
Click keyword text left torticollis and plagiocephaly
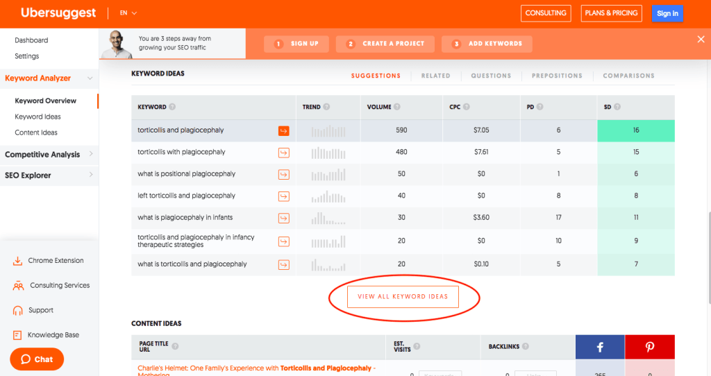tap(186, 196)
